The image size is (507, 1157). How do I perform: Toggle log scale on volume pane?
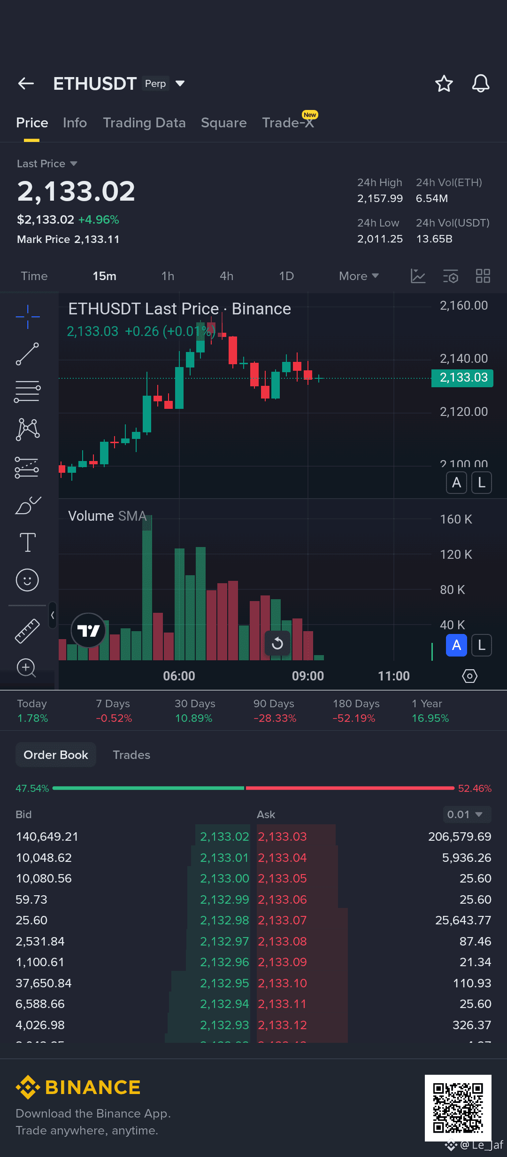click(x=482, y=645)
